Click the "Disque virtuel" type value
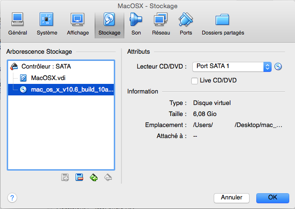The image size is (295, 209). point(212,103)
